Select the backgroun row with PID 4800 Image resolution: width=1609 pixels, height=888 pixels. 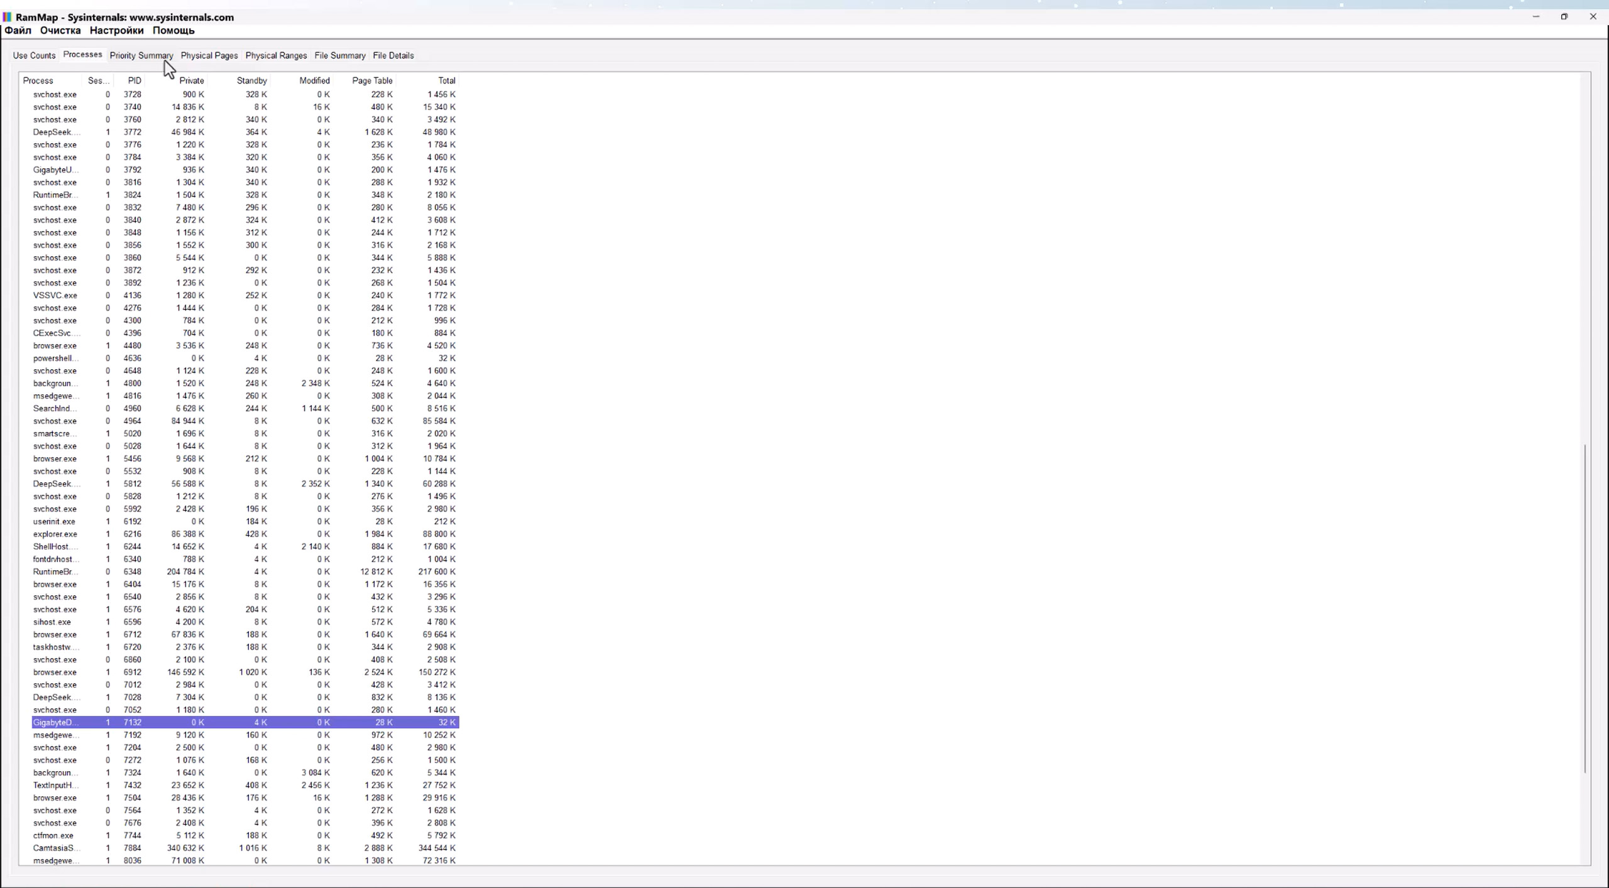point(245,383)
